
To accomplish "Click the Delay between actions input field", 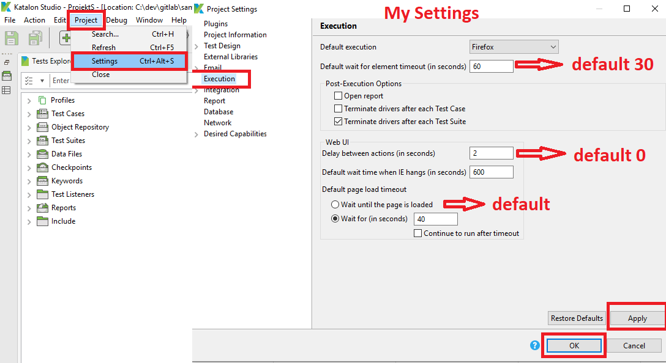I will [492, 153].
